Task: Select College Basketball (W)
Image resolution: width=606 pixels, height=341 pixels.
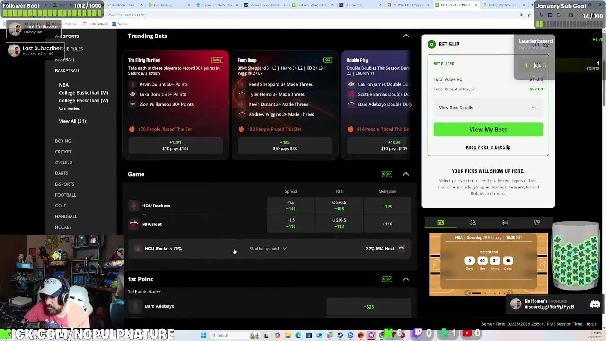Action: 83,100
